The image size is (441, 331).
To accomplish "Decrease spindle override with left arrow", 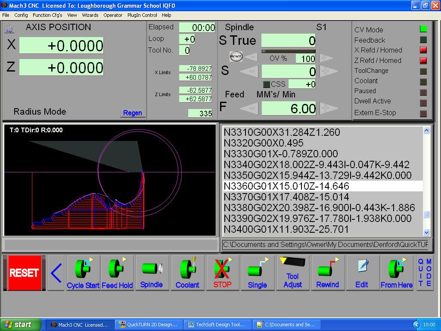I will (251, 58).
